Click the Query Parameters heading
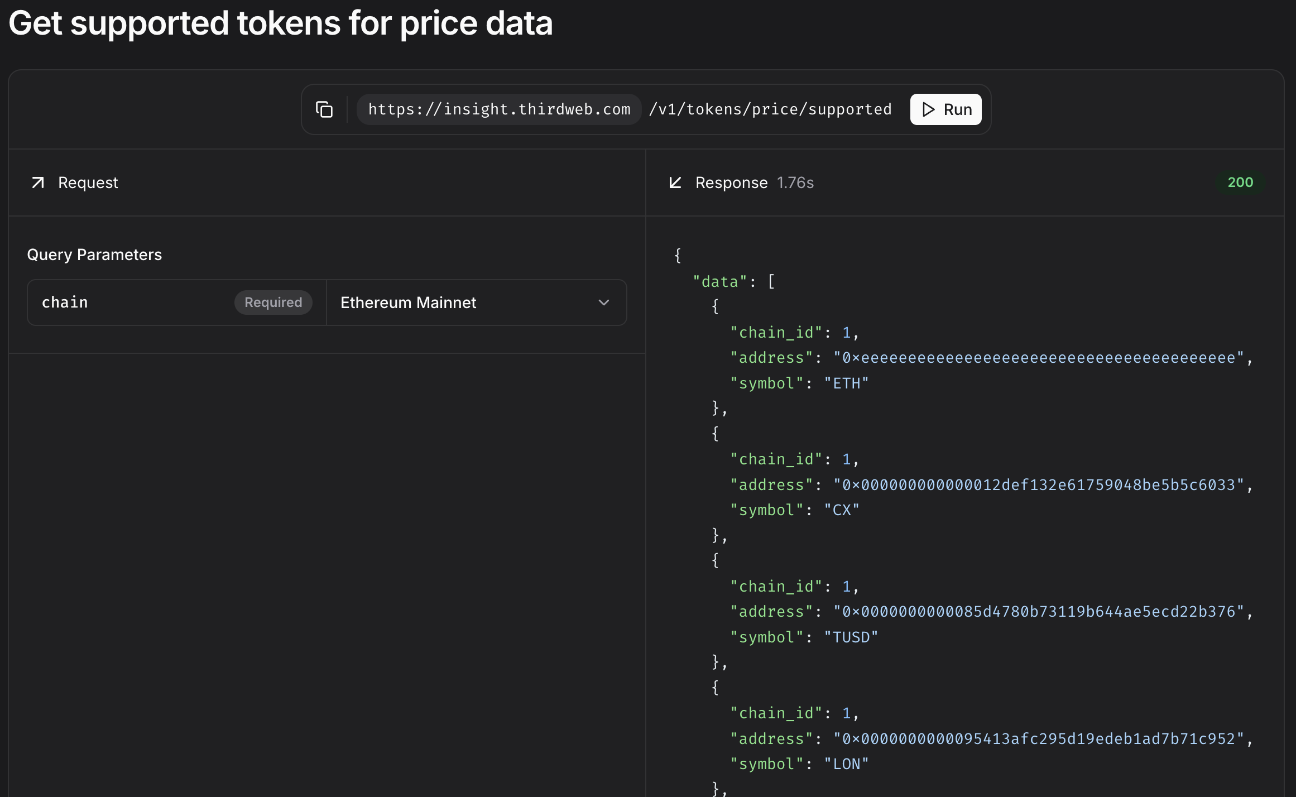1296x797 pixels. 94,255
